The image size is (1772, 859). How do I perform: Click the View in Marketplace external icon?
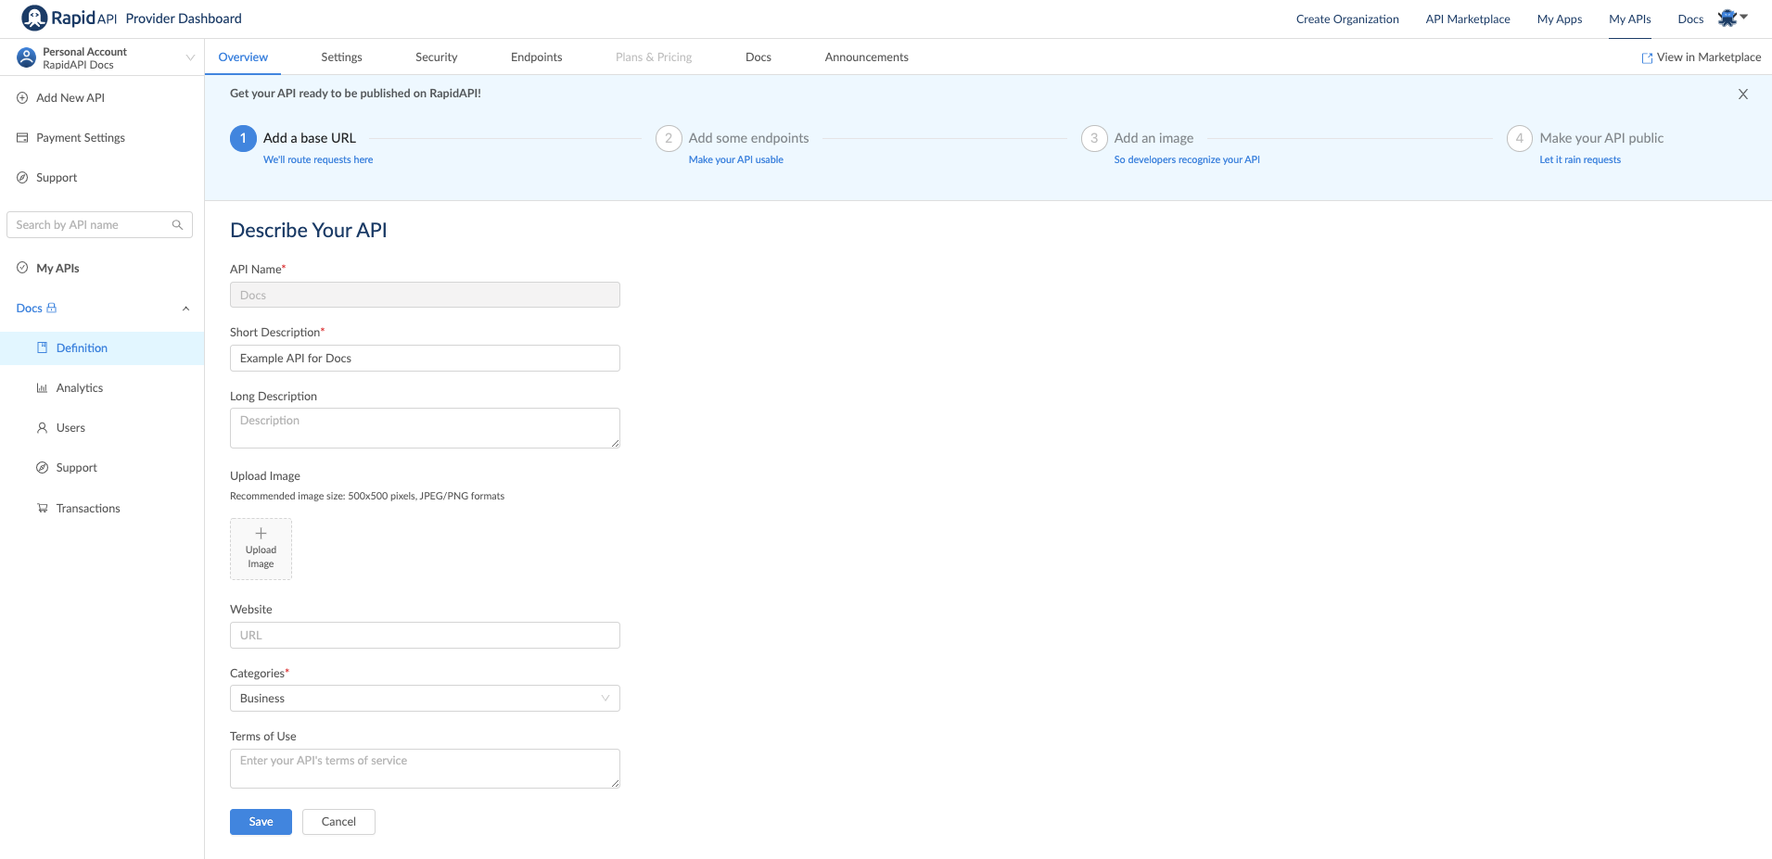click(1647, 57)
